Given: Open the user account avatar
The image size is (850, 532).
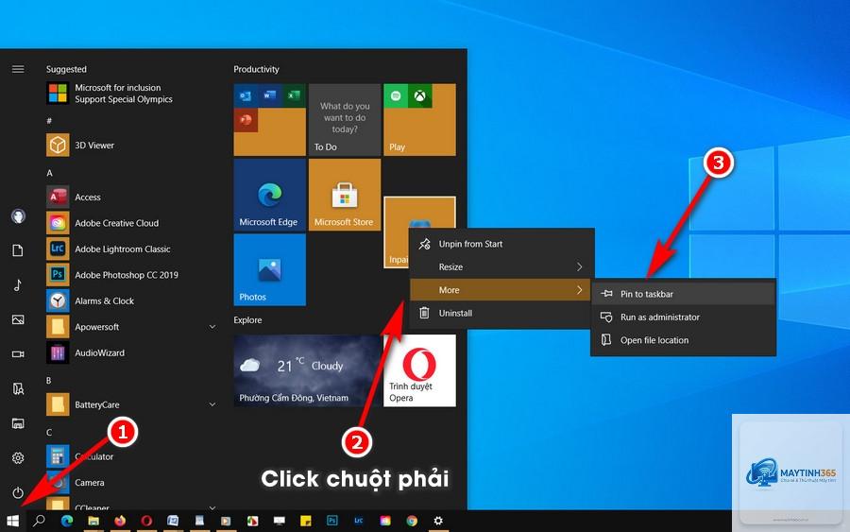Looking at the screenshot, I should click(x=18, y=215).
